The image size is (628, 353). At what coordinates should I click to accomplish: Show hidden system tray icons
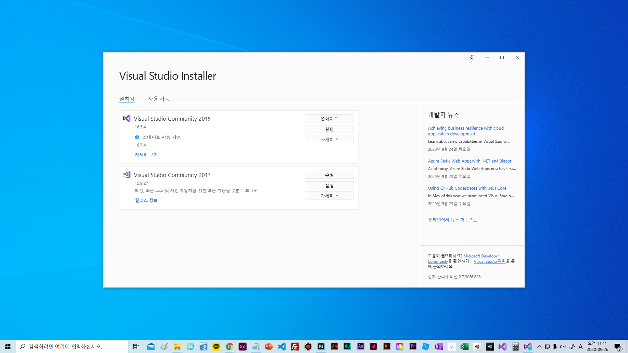pos(539,346)
